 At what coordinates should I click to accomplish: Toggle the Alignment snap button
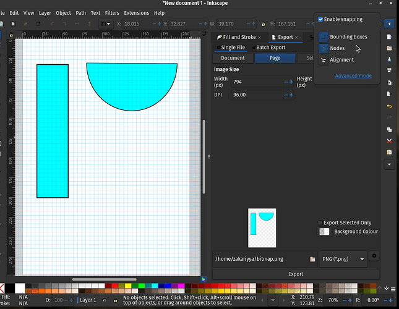pyautogui.click(x=323, y=60)
